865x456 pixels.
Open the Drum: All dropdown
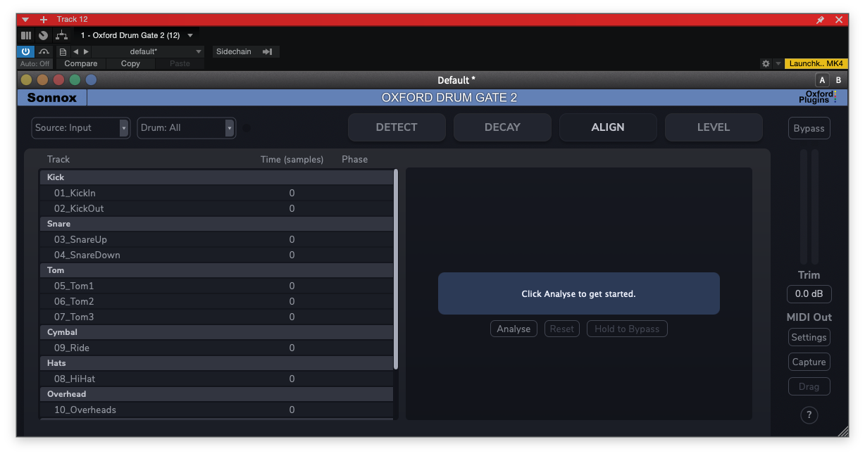(186, 127)
